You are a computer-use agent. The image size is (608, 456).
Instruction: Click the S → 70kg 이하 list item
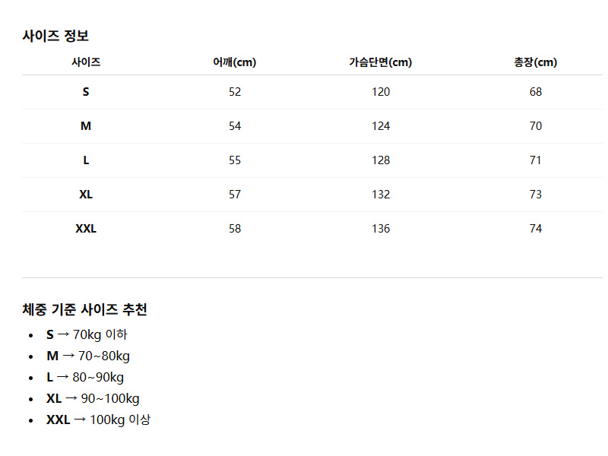pos(87,334)
